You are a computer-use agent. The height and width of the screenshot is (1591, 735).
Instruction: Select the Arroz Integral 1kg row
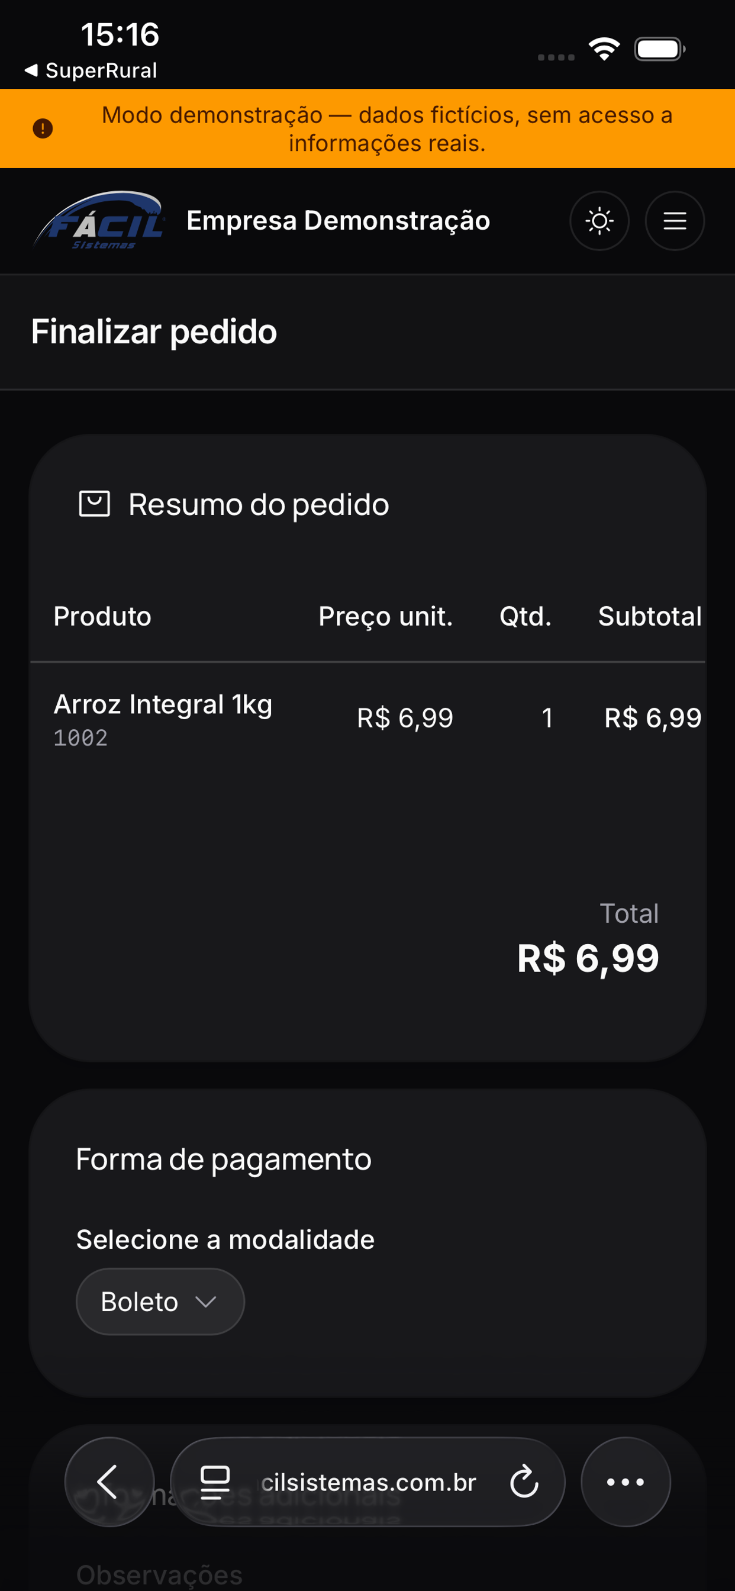[367, 719]
